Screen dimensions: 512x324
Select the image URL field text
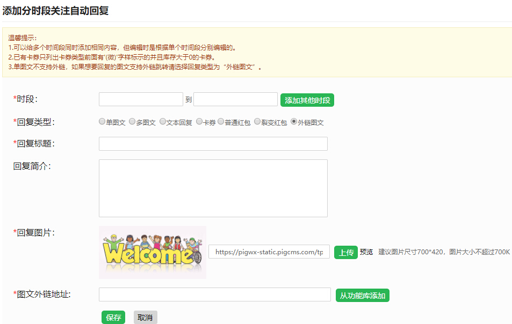[x=269, y=252]
